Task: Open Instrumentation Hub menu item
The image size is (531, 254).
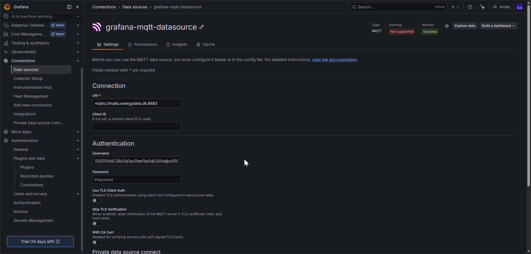Action: [x=32, y=87]
